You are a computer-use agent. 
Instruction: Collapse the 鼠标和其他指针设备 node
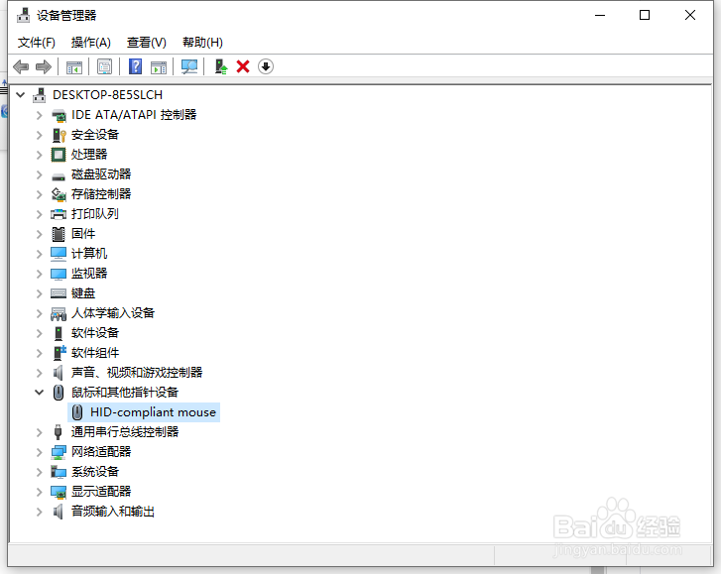coord(39,393)
